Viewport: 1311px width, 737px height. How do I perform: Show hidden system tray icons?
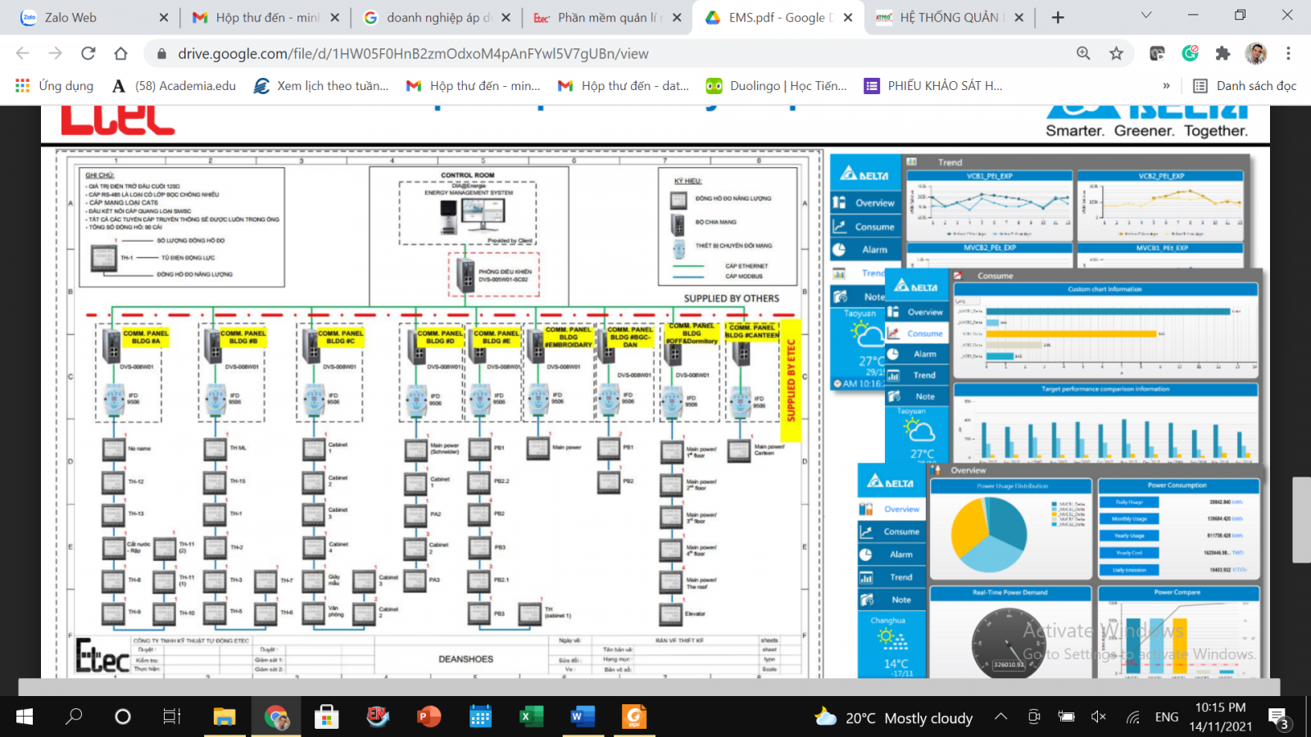click(x=1001, y=717)
